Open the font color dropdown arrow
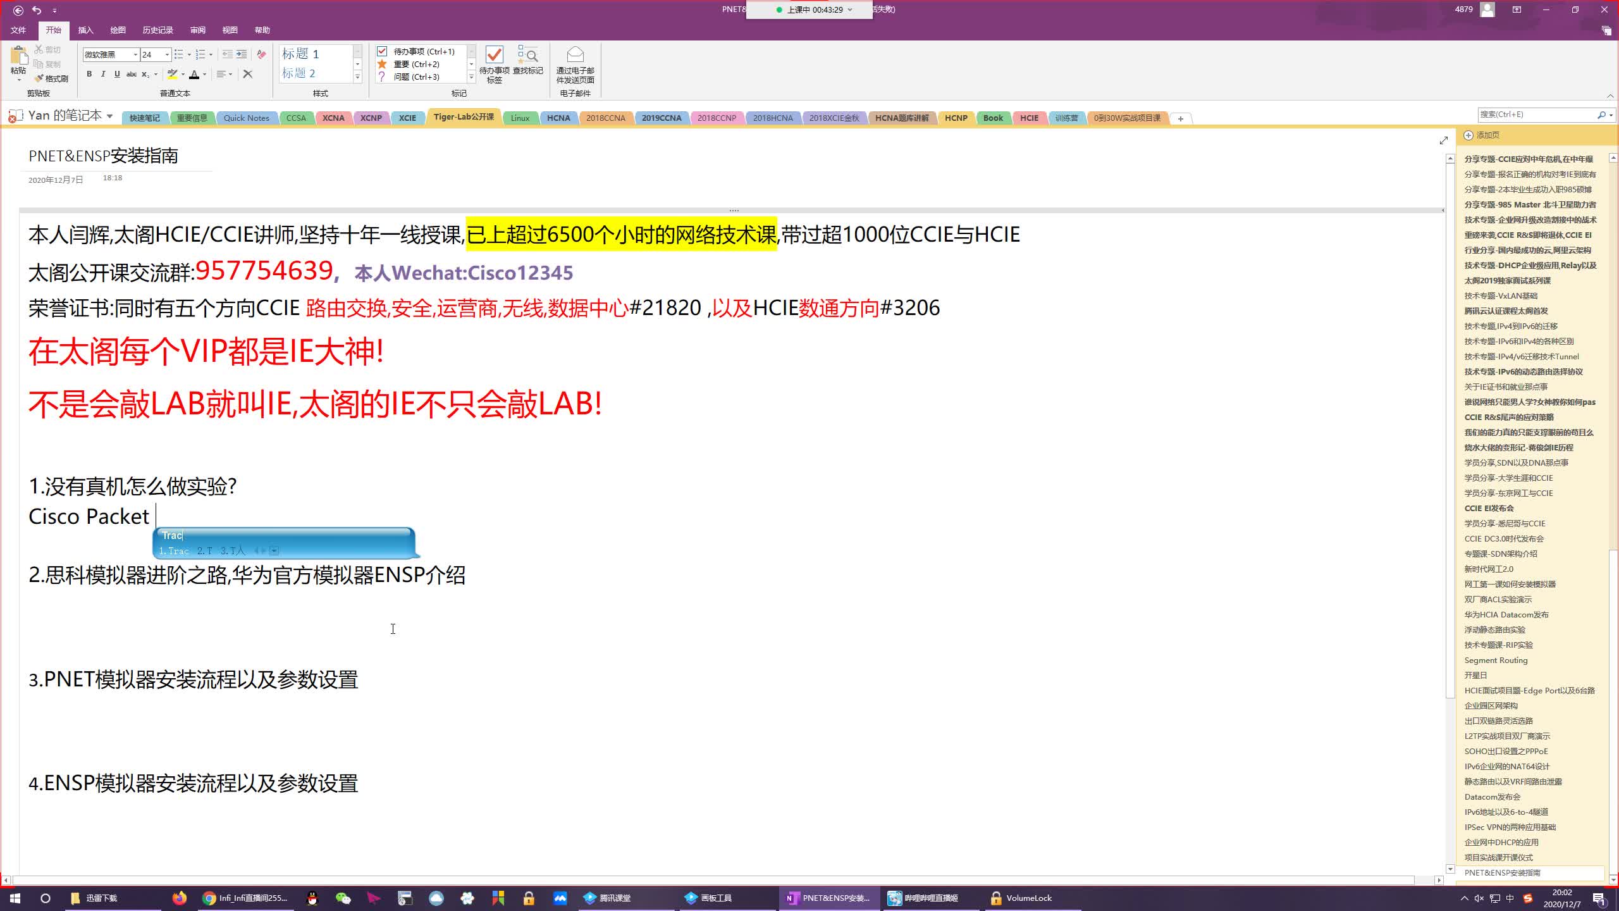1619x911 pixels. [x=204, y=74]
